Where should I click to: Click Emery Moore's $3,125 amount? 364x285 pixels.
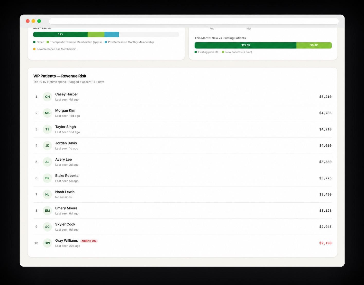(325, 211)
